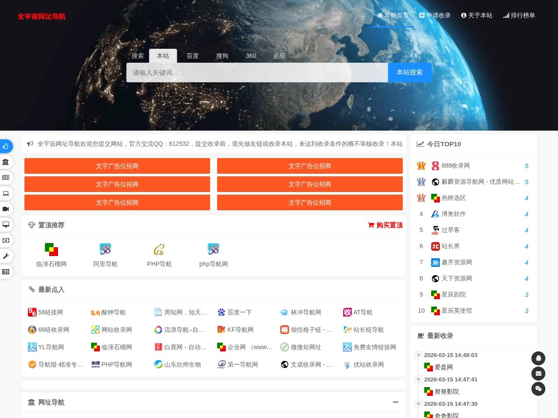This screenshot has width=558, height=418.
Task: Select the wrench tools category in sidebar
Action: [6, 256]
